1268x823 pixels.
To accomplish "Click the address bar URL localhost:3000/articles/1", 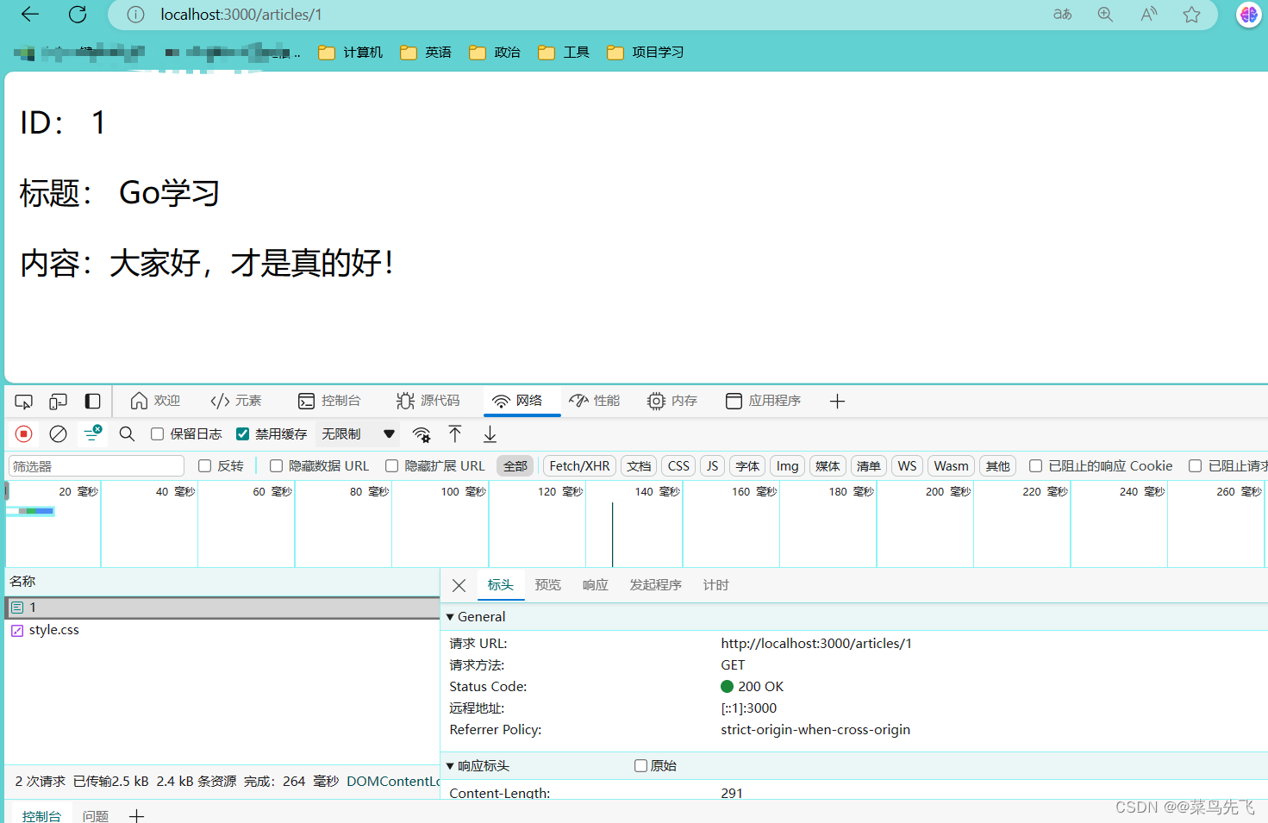I will tap(241, 15).
